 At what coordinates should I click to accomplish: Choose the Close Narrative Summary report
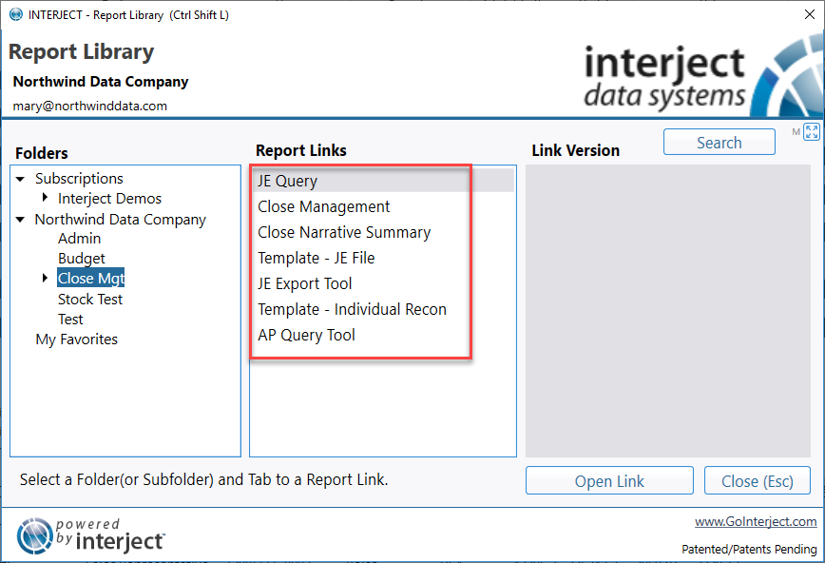click(x=382, y=232)
